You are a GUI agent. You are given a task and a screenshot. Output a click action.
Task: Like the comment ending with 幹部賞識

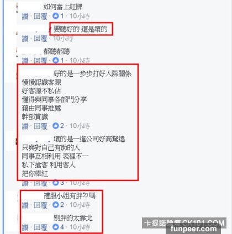pyautogui.click(x=25, y=126)
